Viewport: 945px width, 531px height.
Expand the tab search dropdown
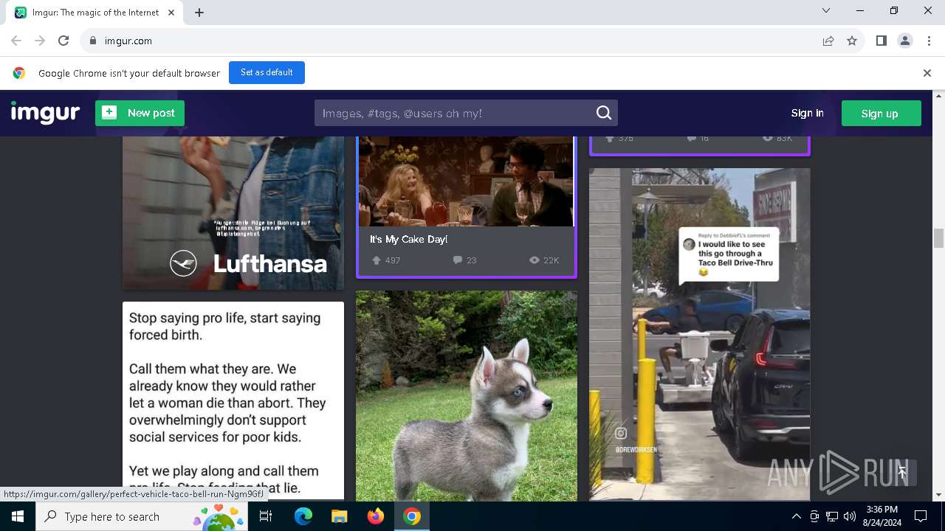[x=826, y=10]
